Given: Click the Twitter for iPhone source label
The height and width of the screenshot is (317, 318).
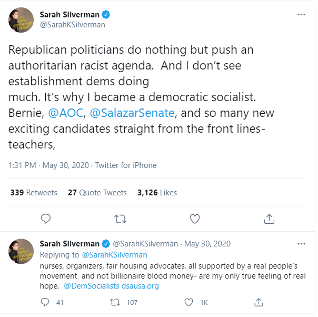Looking at the screenshot, I should 126,165.
